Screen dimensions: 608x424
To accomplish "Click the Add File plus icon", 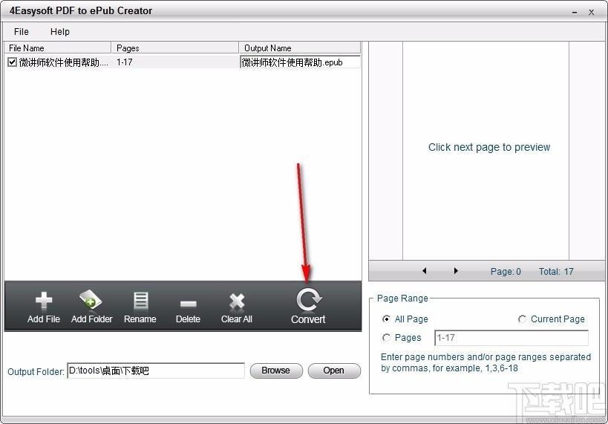I will tap(44, 301).
